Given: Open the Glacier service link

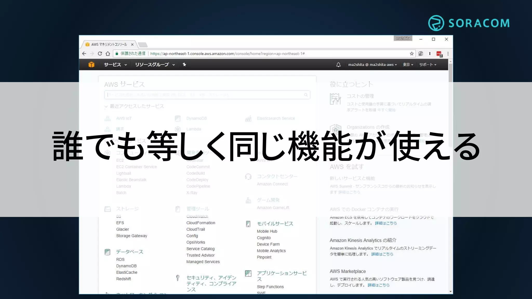Looking at the screenshot, I should pyautogui.click(x=123, y=229).
